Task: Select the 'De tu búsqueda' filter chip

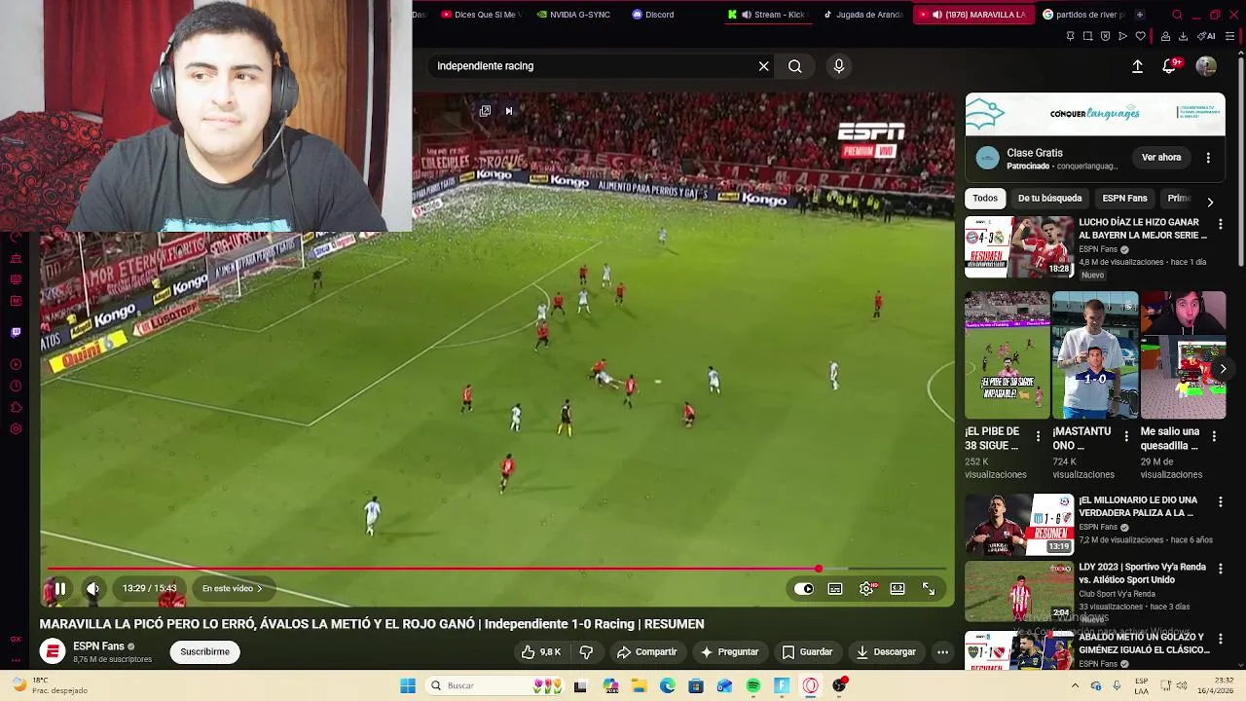Action: point(1049,199)
